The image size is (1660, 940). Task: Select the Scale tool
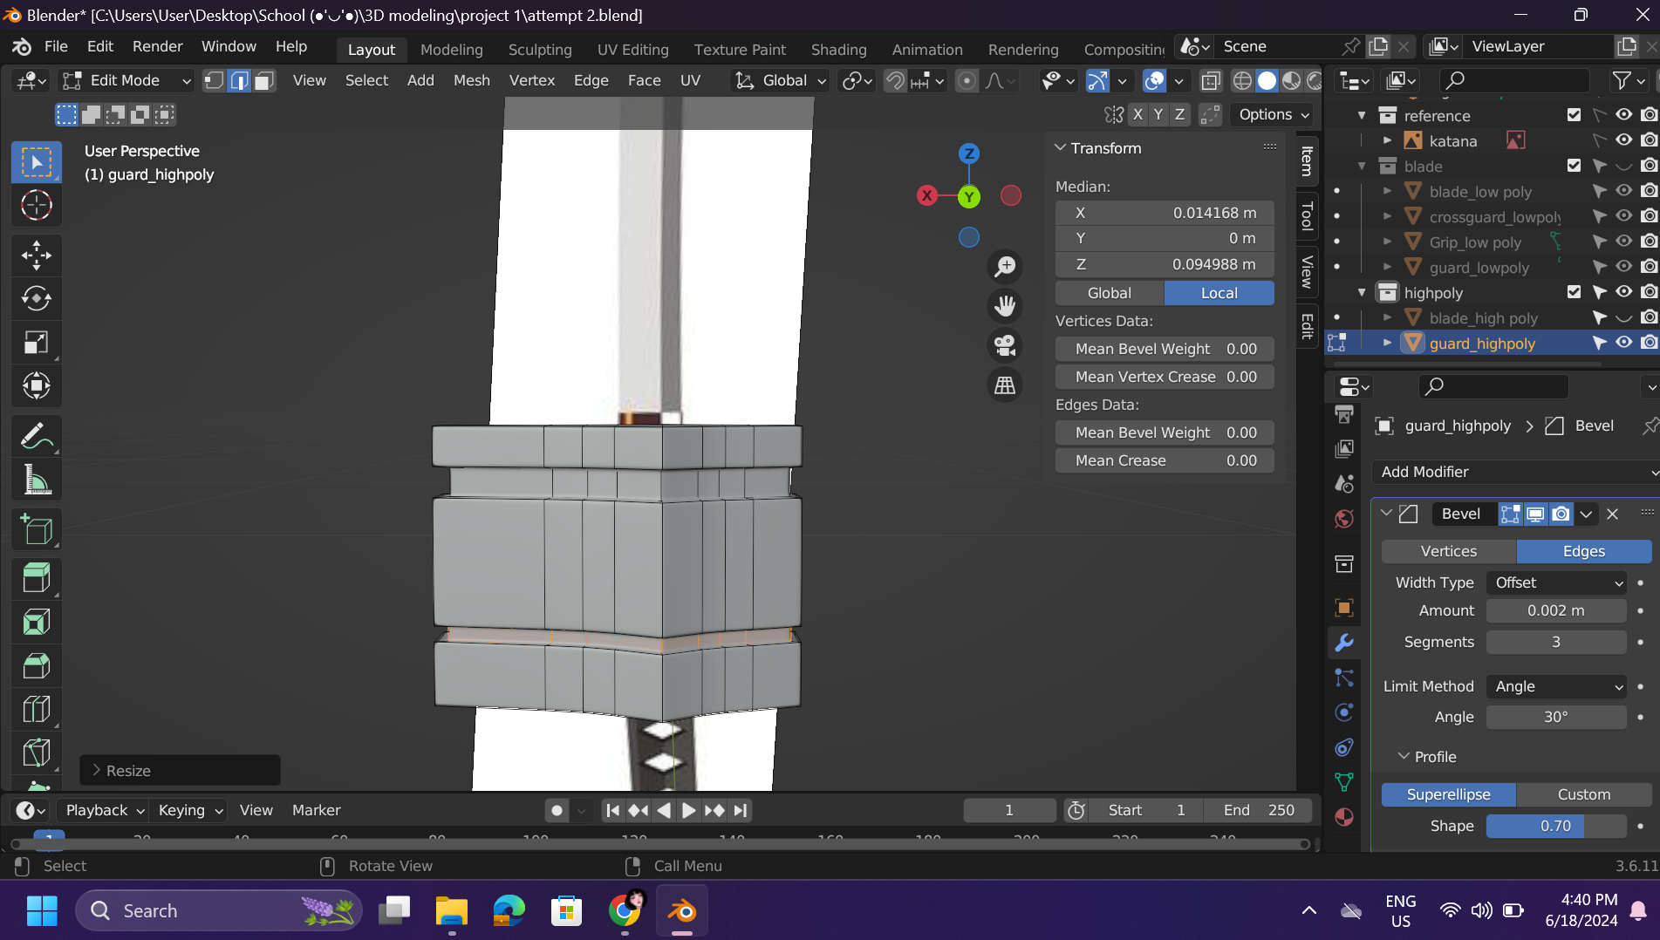tap(37, 342)
